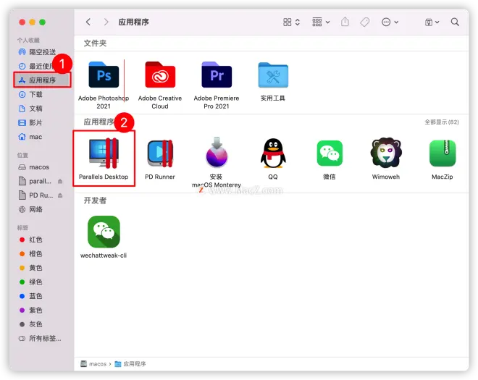Select 应用程序 Applications in sidebar

click(x=42, y=80)
